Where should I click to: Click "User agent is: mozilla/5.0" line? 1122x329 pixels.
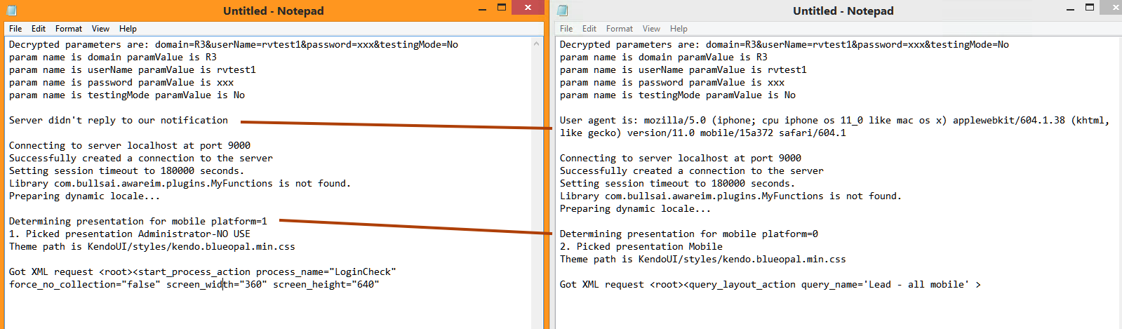tap(835, 120)
